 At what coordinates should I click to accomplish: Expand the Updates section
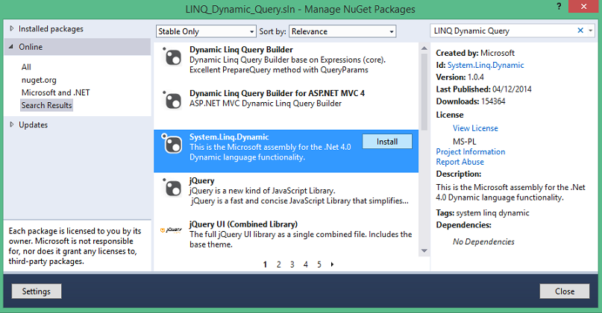[x=11, y=124]
